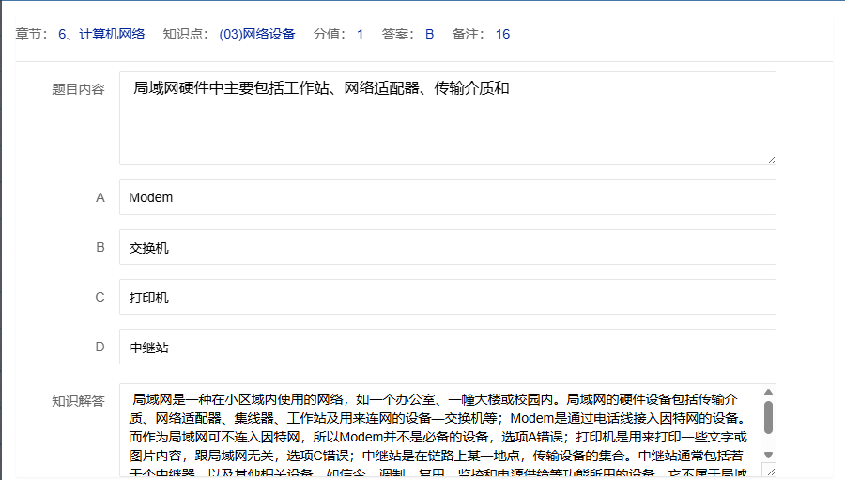Select option C field containing 打印机
This screenshot has height=480, width=845.
click(447, 297)
